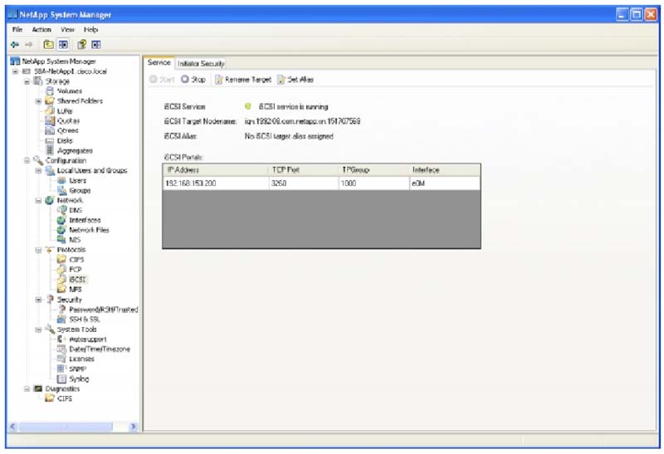Image resolution: width=664 pixels, height=454 pixels.
Task: Open the Users node
Action: coord(77,180)
